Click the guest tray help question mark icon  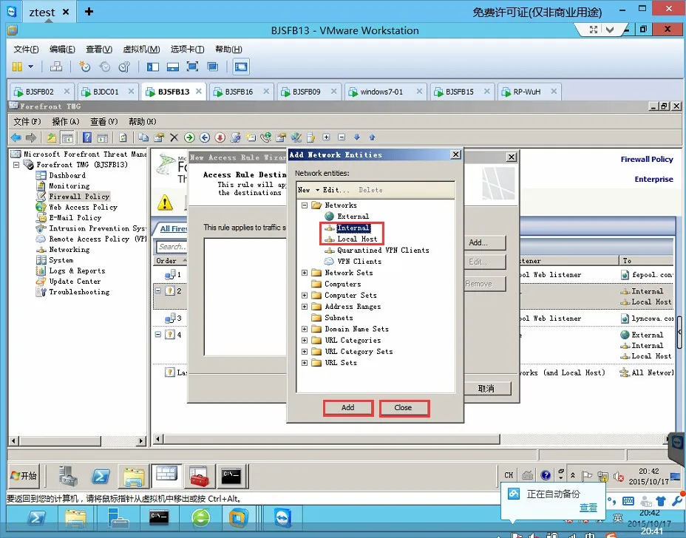tap(546, 475)
